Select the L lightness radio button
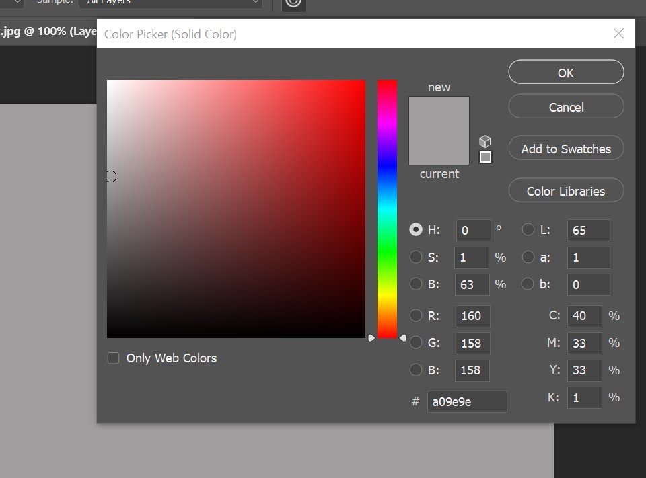 pos(528,229)
